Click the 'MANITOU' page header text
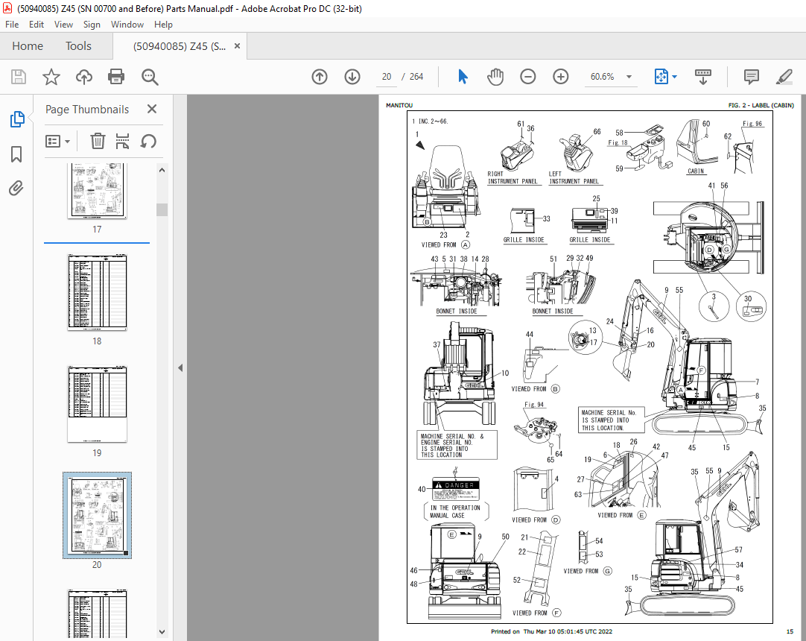Image resolution: width=806 pixels, height=641 pixels. (399, 105)
